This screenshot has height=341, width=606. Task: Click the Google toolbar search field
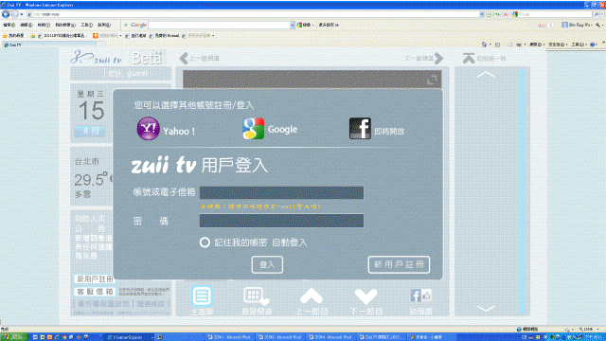[x=219, y=25]
